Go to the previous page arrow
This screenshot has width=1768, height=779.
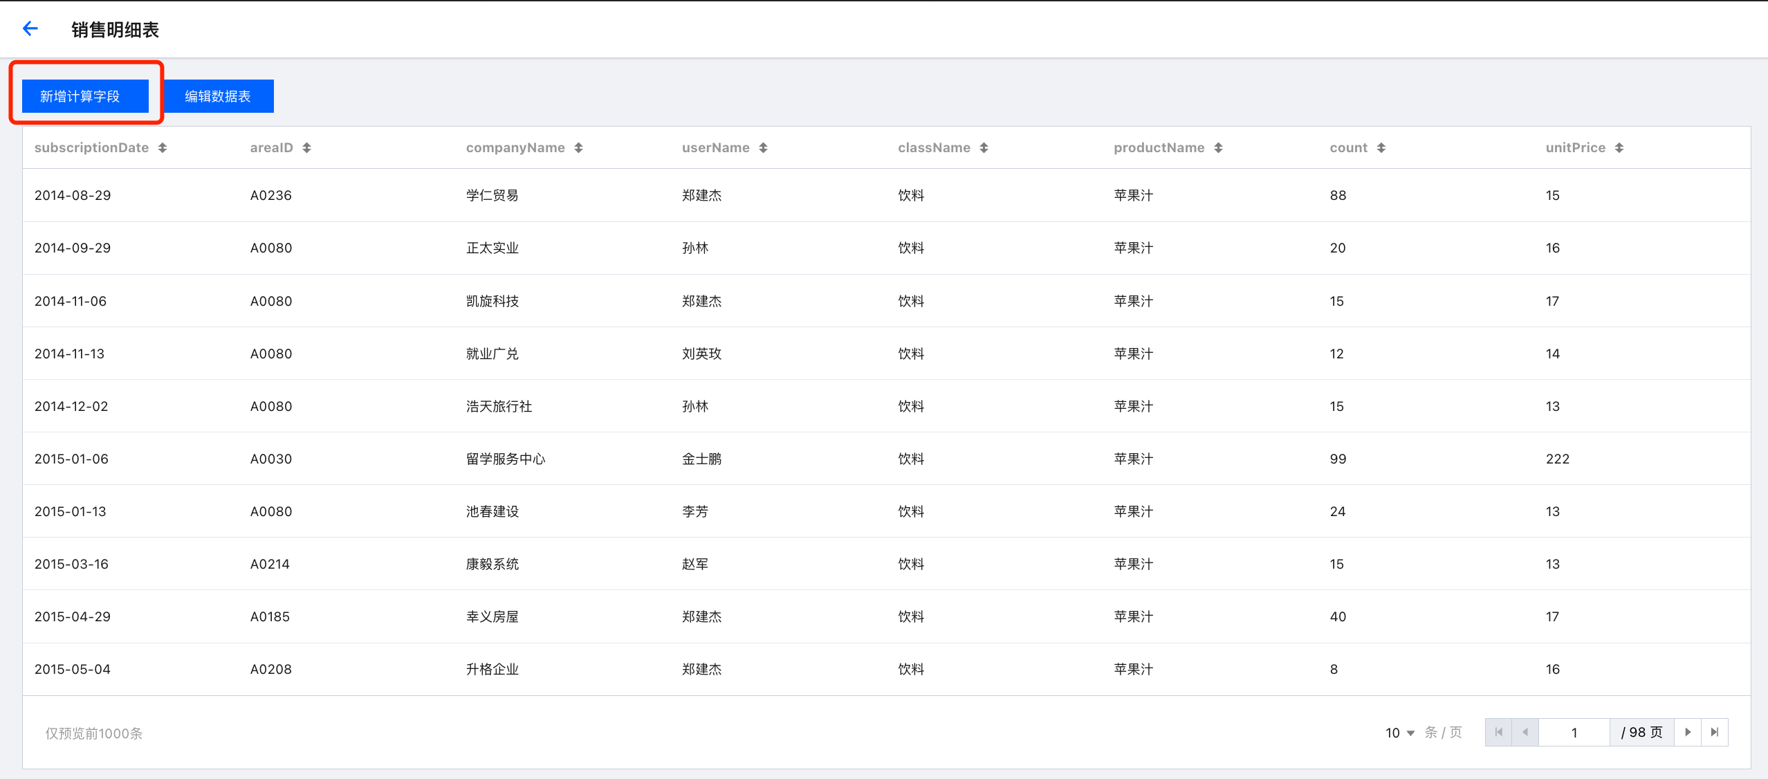(1525, 732)
